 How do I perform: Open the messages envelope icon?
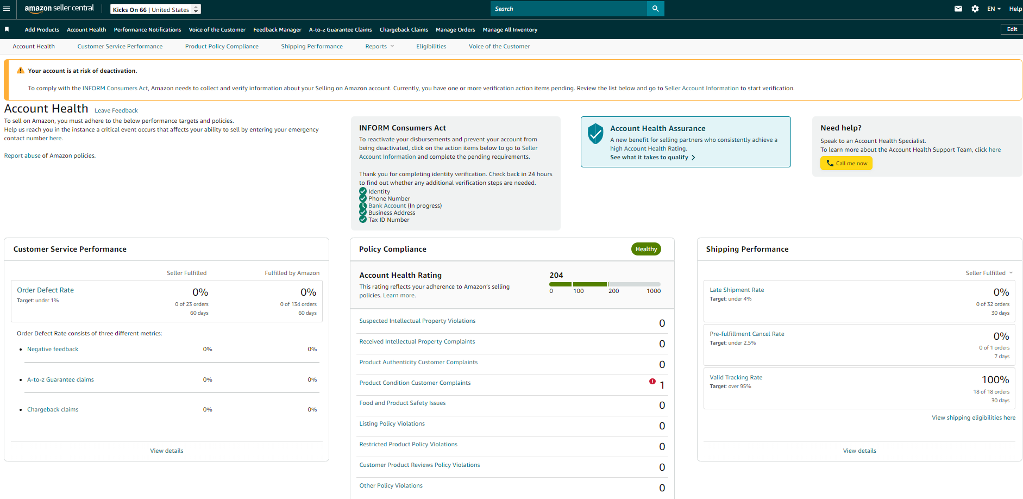point(958,9)
